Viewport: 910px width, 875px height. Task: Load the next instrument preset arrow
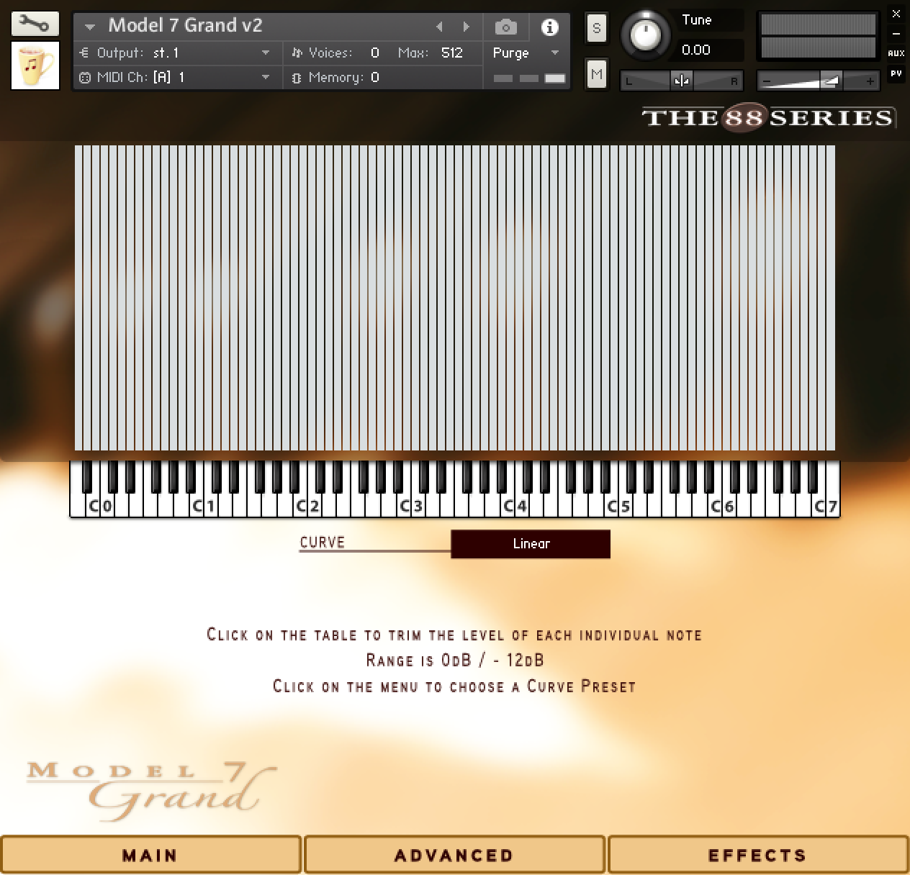(x=467, y=27)
